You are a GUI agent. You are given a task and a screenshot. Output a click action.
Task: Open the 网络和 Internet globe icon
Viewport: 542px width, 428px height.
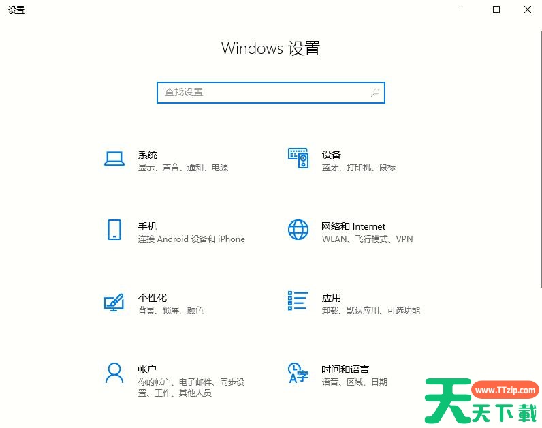tap(298, 230)
